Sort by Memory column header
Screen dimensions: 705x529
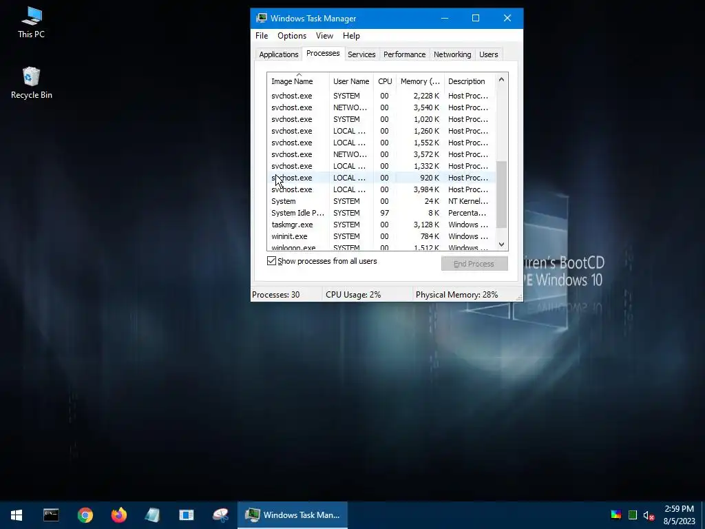point(420,81)
